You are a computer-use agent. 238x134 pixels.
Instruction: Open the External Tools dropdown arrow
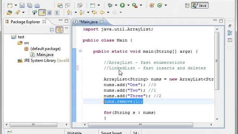(x=141, y=5)
